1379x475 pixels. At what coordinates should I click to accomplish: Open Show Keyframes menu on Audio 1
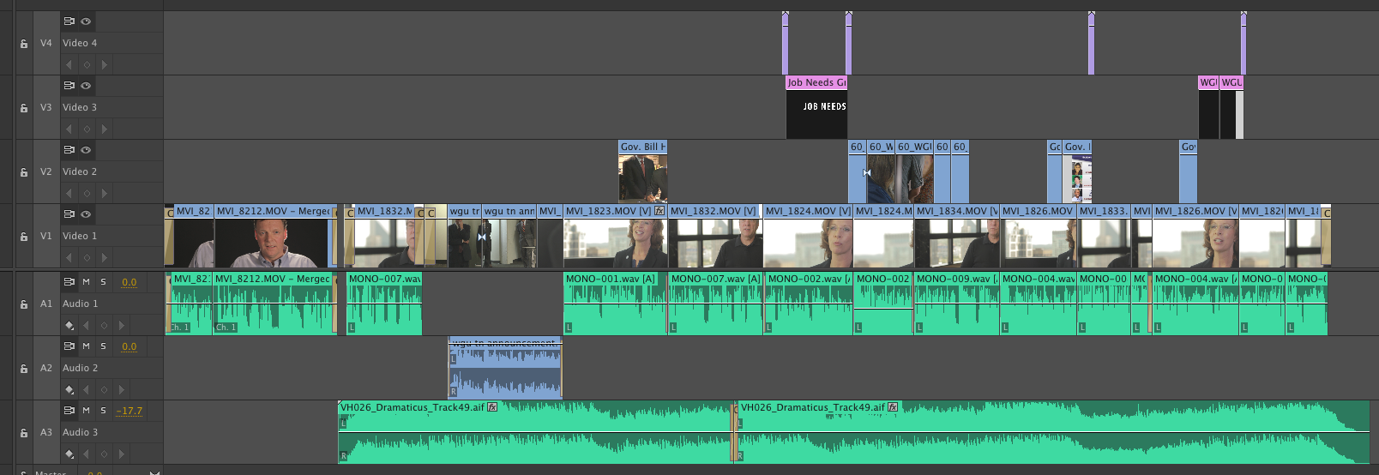69,326
